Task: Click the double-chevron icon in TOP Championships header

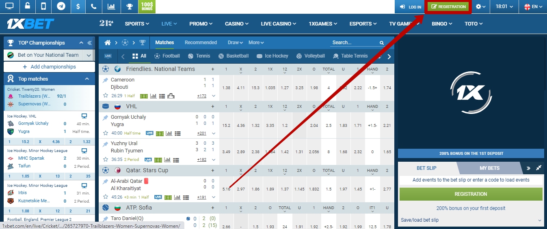Action: (89, 43)
